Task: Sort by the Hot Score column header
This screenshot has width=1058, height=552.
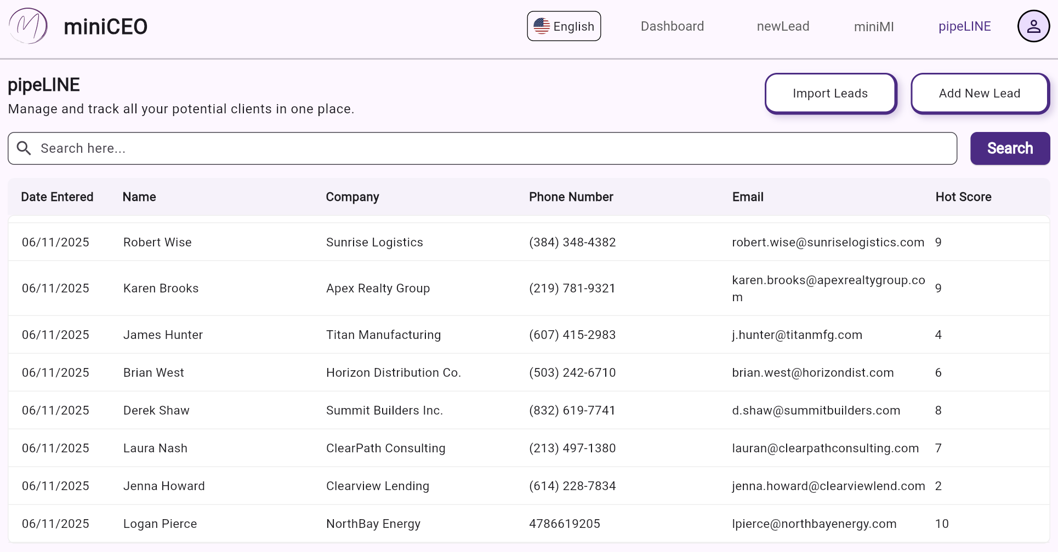Action: [963, 197]
